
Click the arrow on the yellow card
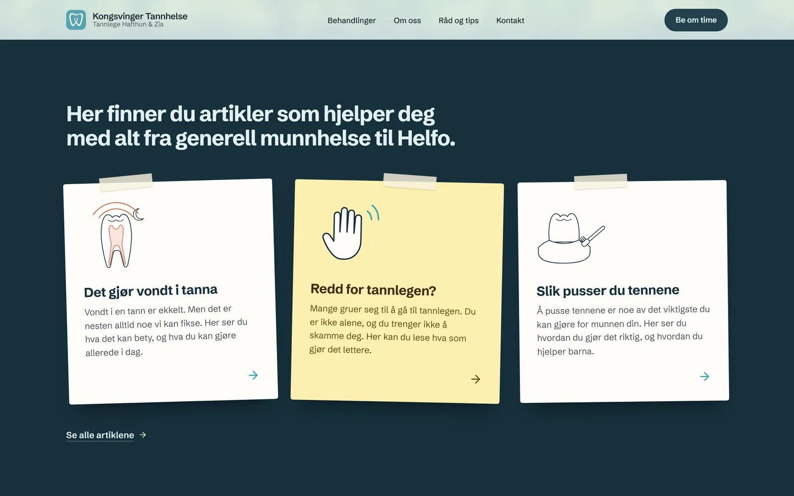(475, 379)
